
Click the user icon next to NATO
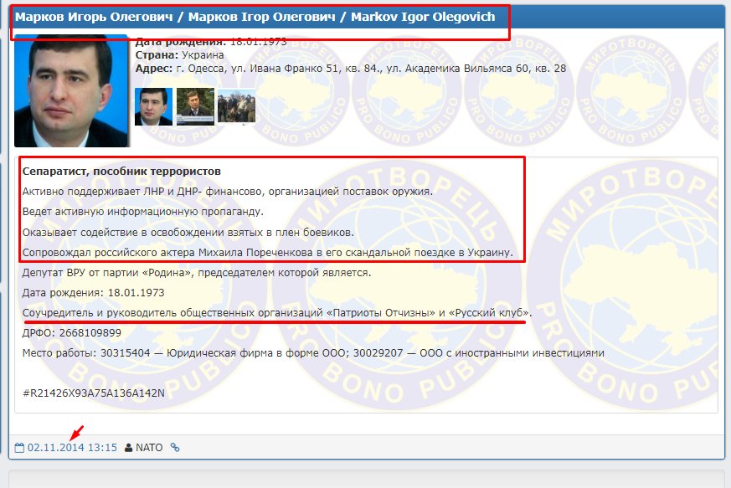coord(128,448)
